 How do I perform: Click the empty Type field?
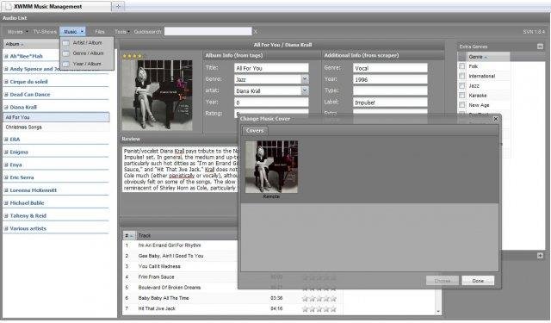point(390,90)
